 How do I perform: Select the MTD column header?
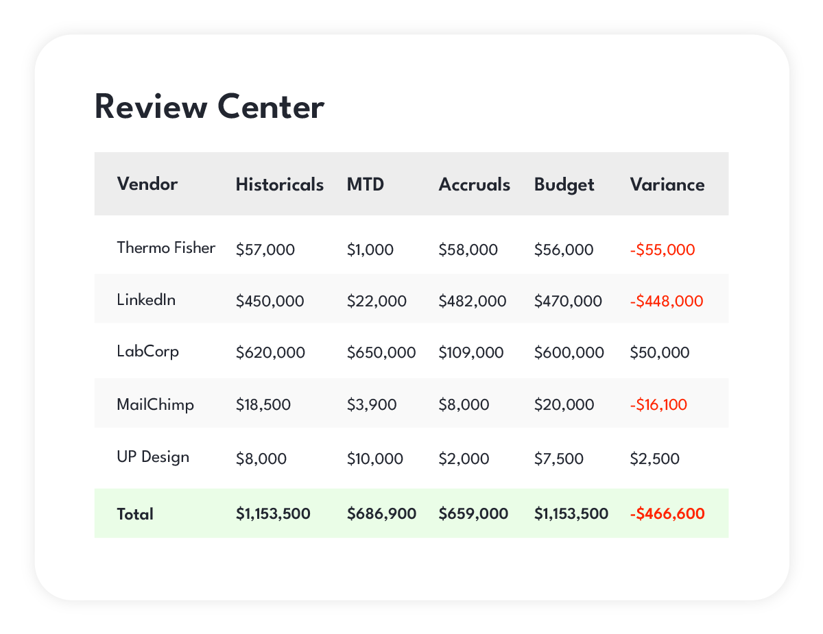point(365,184)
